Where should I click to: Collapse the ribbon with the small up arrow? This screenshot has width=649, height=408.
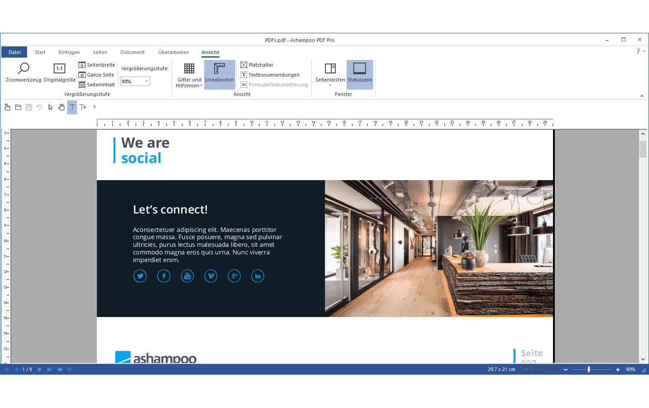pyautogui.click(x=642, y=95)
